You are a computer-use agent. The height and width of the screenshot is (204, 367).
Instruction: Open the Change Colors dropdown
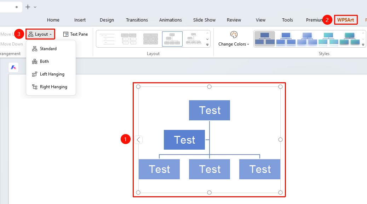[x=234, y=44]
